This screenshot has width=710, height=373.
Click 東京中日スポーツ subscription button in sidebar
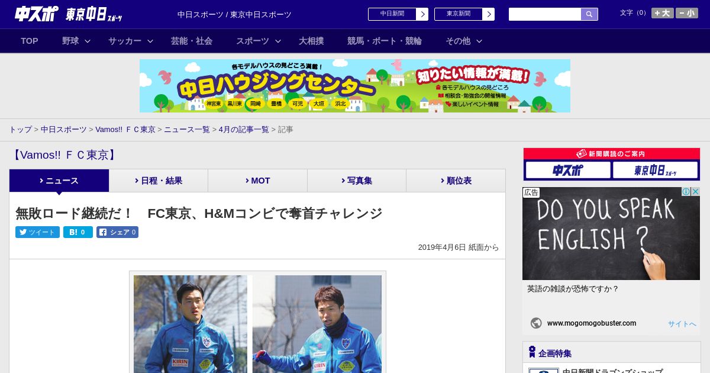[655, 170]
